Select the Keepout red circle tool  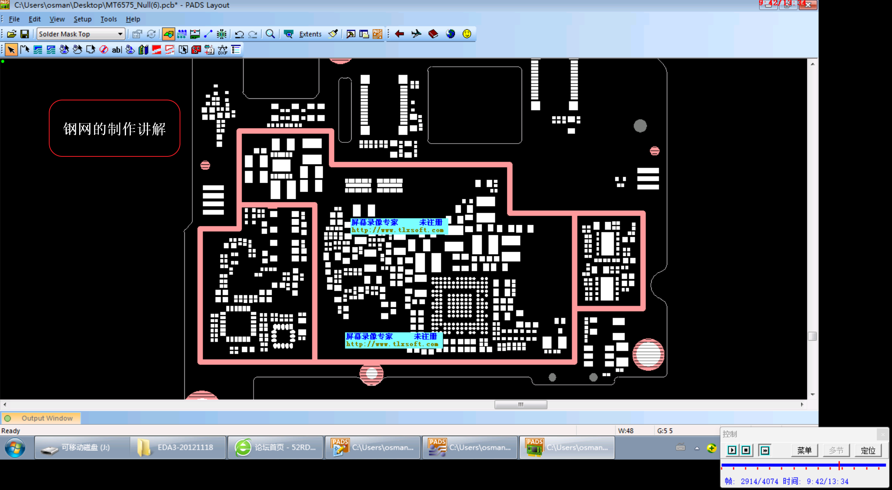pyautogui.click(x=104, y=50)
